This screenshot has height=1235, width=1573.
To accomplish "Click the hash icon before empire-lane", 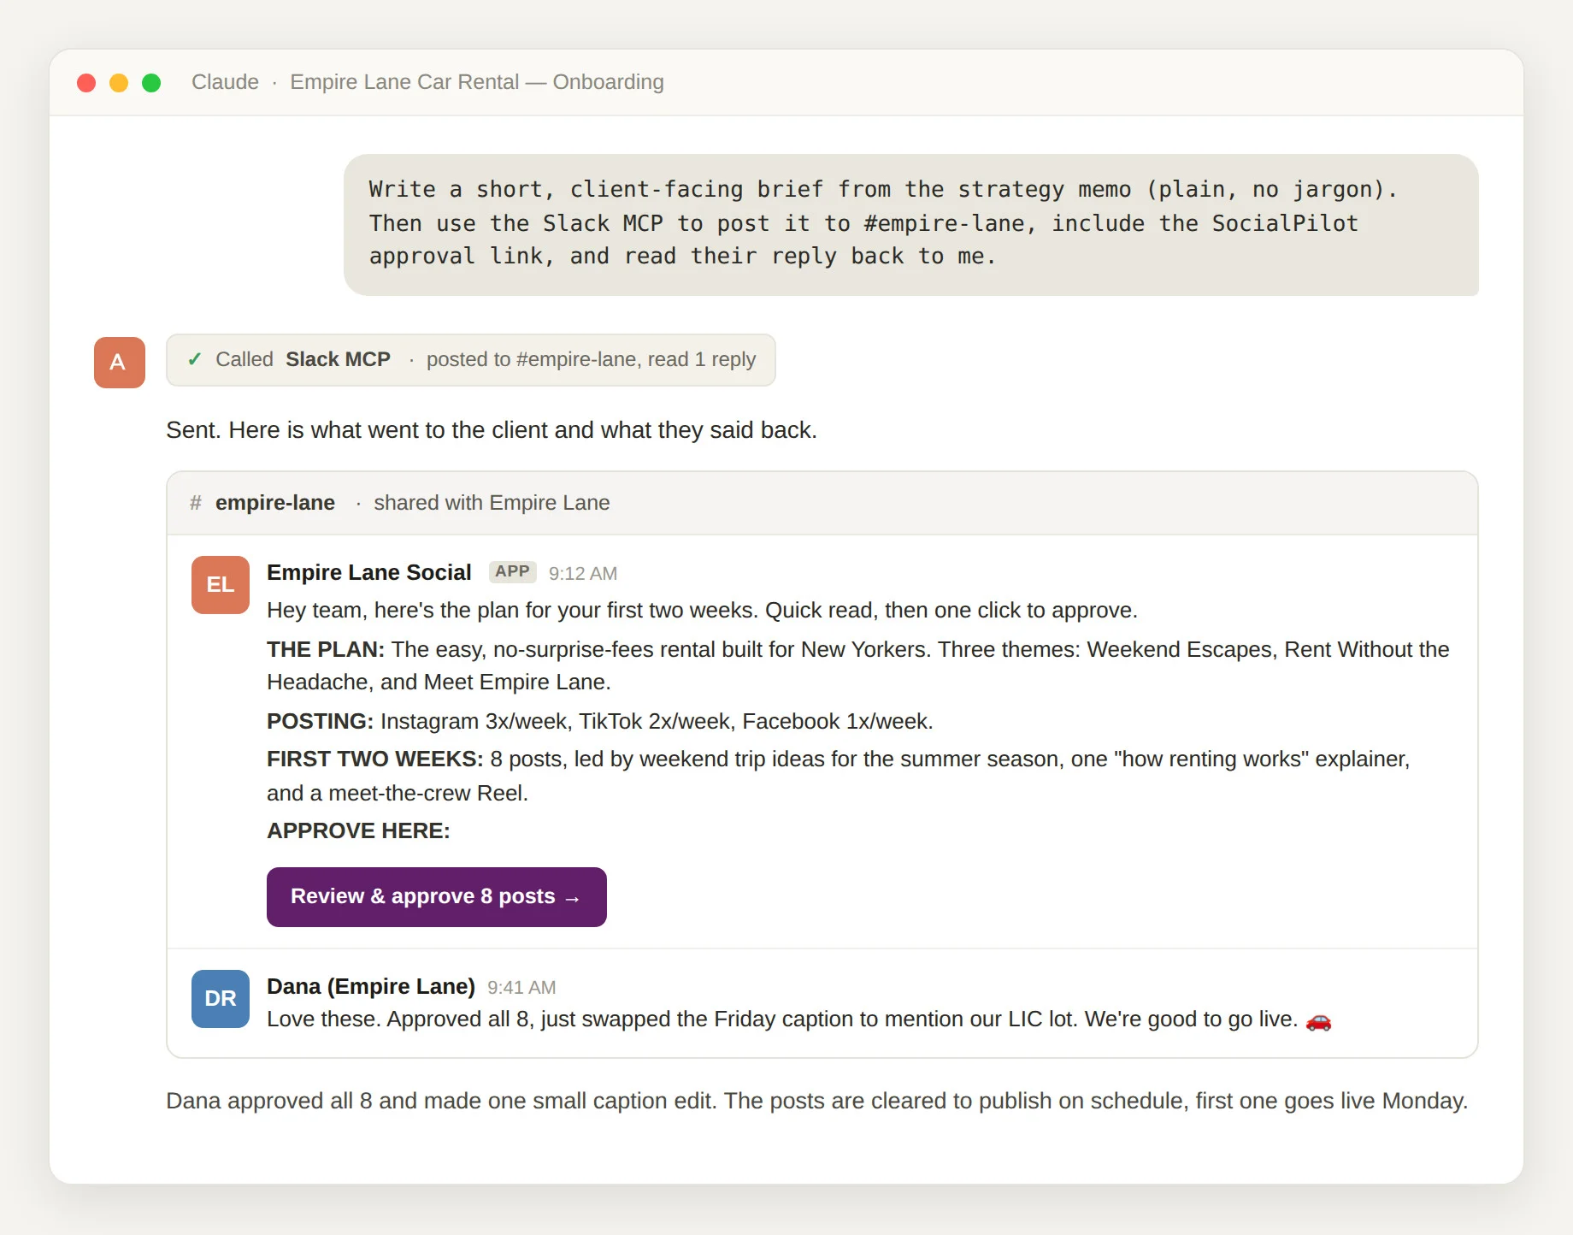I will [196, 503].
